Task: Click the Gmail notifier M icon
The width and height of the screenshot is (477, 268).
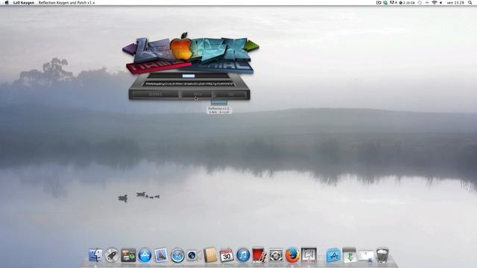Action: [x=394, y=2]
